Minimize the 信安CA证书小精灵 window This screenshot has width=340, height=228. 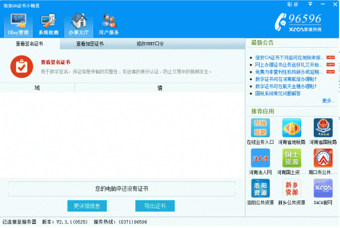(x=323, y=5)
